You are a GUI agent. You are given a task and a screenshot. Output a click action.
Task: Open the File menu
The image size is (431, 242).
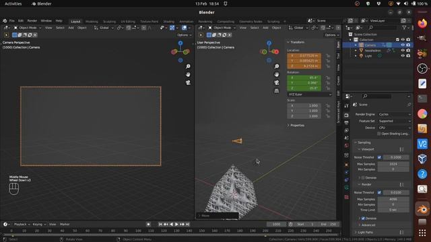[x=12, y=21]
